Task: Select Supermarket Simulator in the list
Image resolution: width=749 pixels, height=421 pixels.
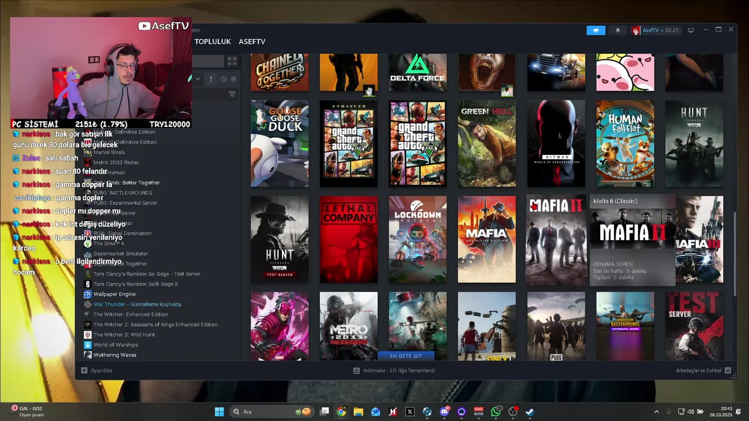Action: tap(121, 253)
